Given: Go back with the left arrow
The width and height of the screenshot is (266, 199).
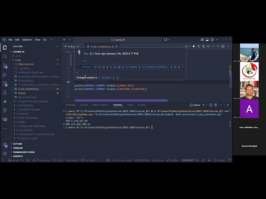Looking at the screenshot, I should 64,40.
